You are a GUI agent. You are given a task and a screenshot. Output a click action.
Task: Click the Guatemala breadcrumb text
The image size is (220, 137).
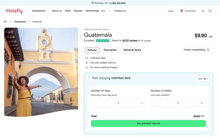tap(37, 21)
